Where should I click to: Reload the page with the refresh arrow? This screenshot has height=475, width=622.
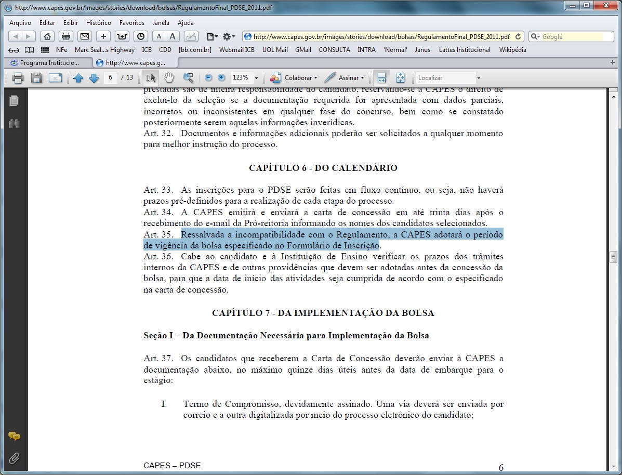tap(518, 36)
